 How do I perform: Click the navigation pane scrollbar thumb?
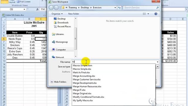click(75, 39)
